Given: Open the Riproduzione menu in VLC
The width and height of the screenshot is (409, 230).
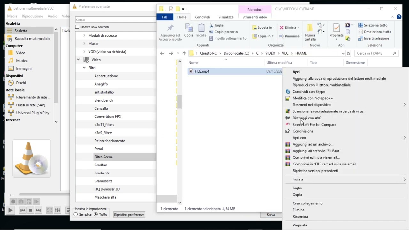Looking at the screenshot, I should (32, 16).
